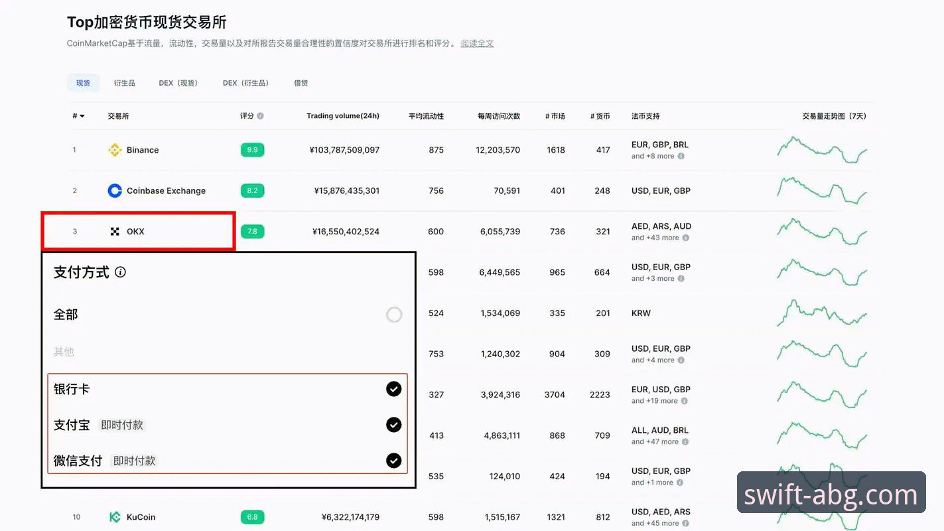Click Binance volume ¥103,787,509,097

pos(344,150)
